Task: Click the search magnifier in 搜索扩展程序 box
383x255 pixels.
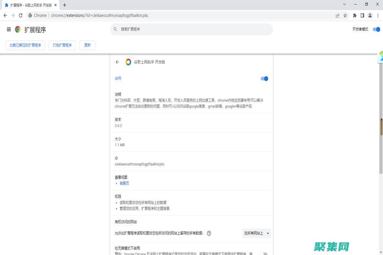Action: coord(114,29)
